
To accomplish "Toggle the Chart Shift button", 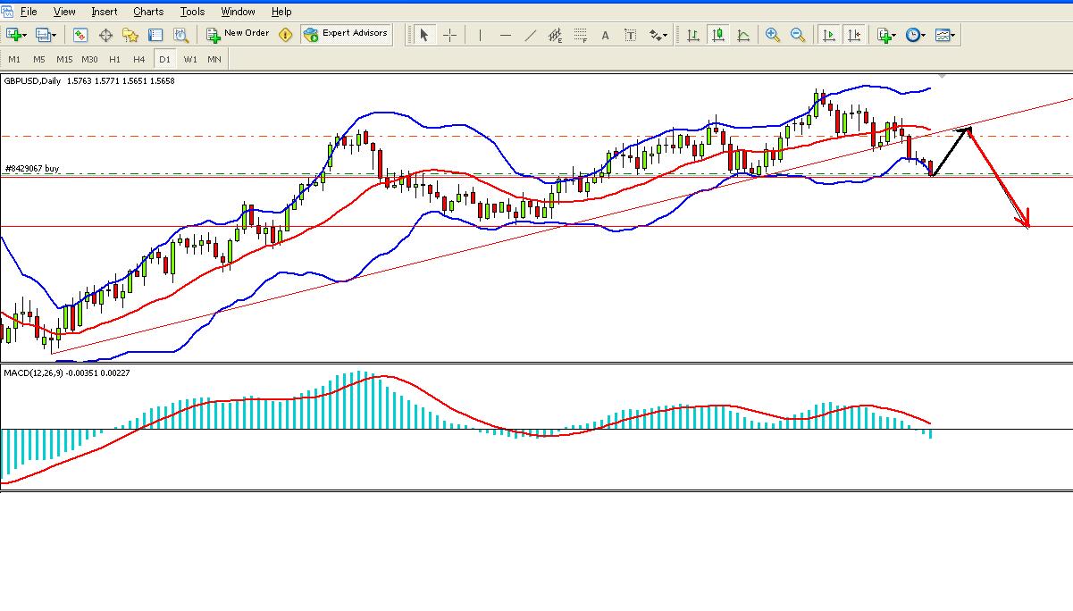I will 854,35.
